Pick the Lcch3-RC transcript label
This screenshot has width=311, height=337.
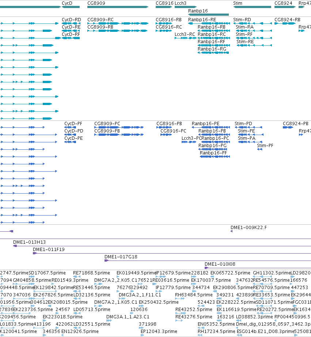(x=185, y=34)
